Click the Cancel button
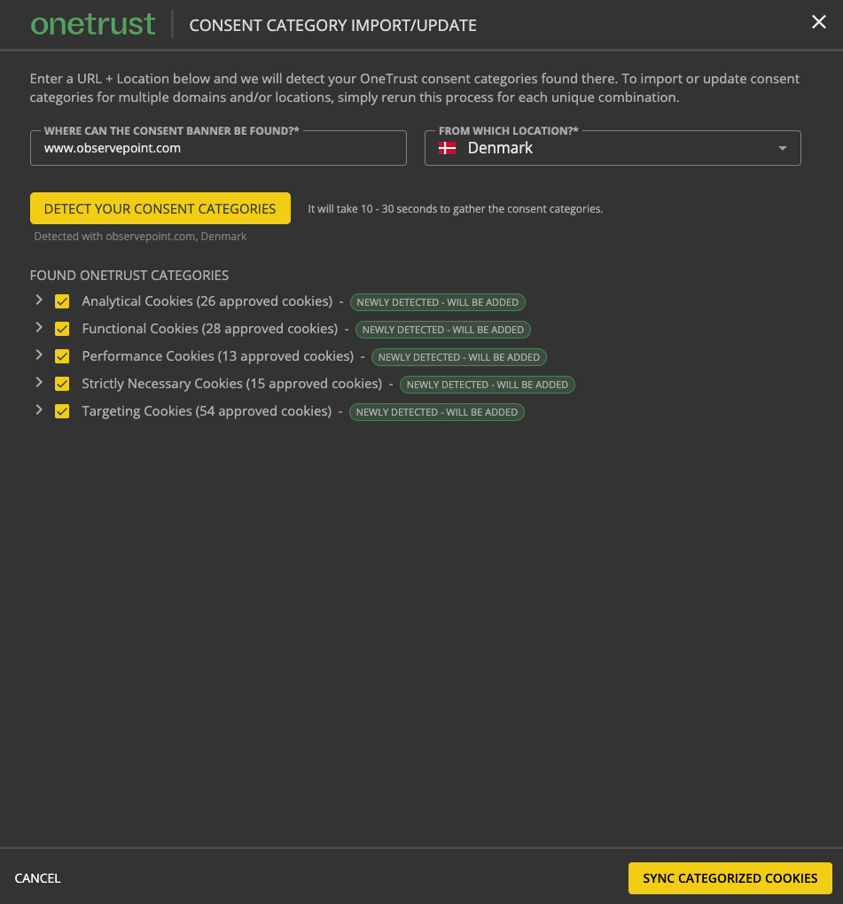This screenshot has width=843, height=904. [38, 878]
